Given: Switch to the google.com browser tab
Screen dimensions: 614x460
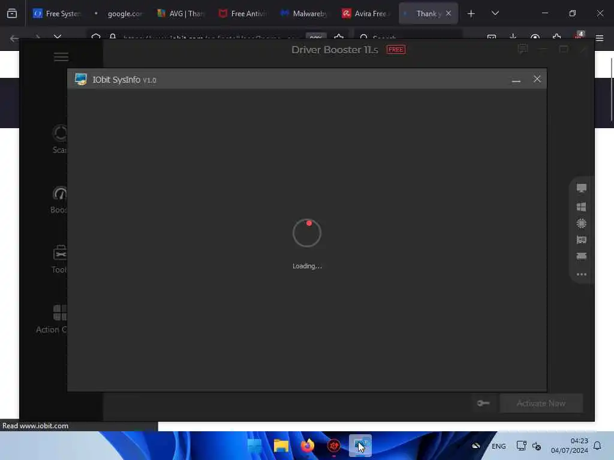Looking at the screenshot, I should [x=118, y=14].
